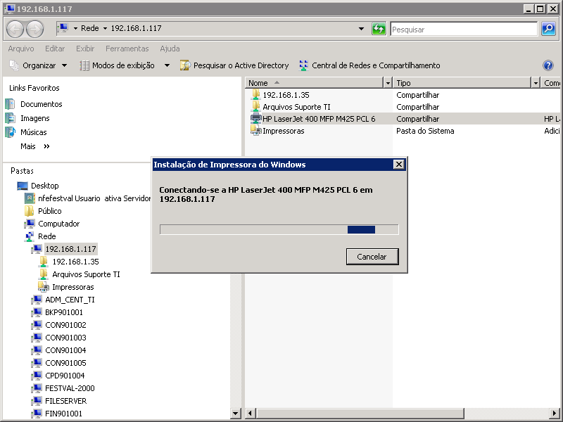Select CON901004 in folder tree

point(65,350)
